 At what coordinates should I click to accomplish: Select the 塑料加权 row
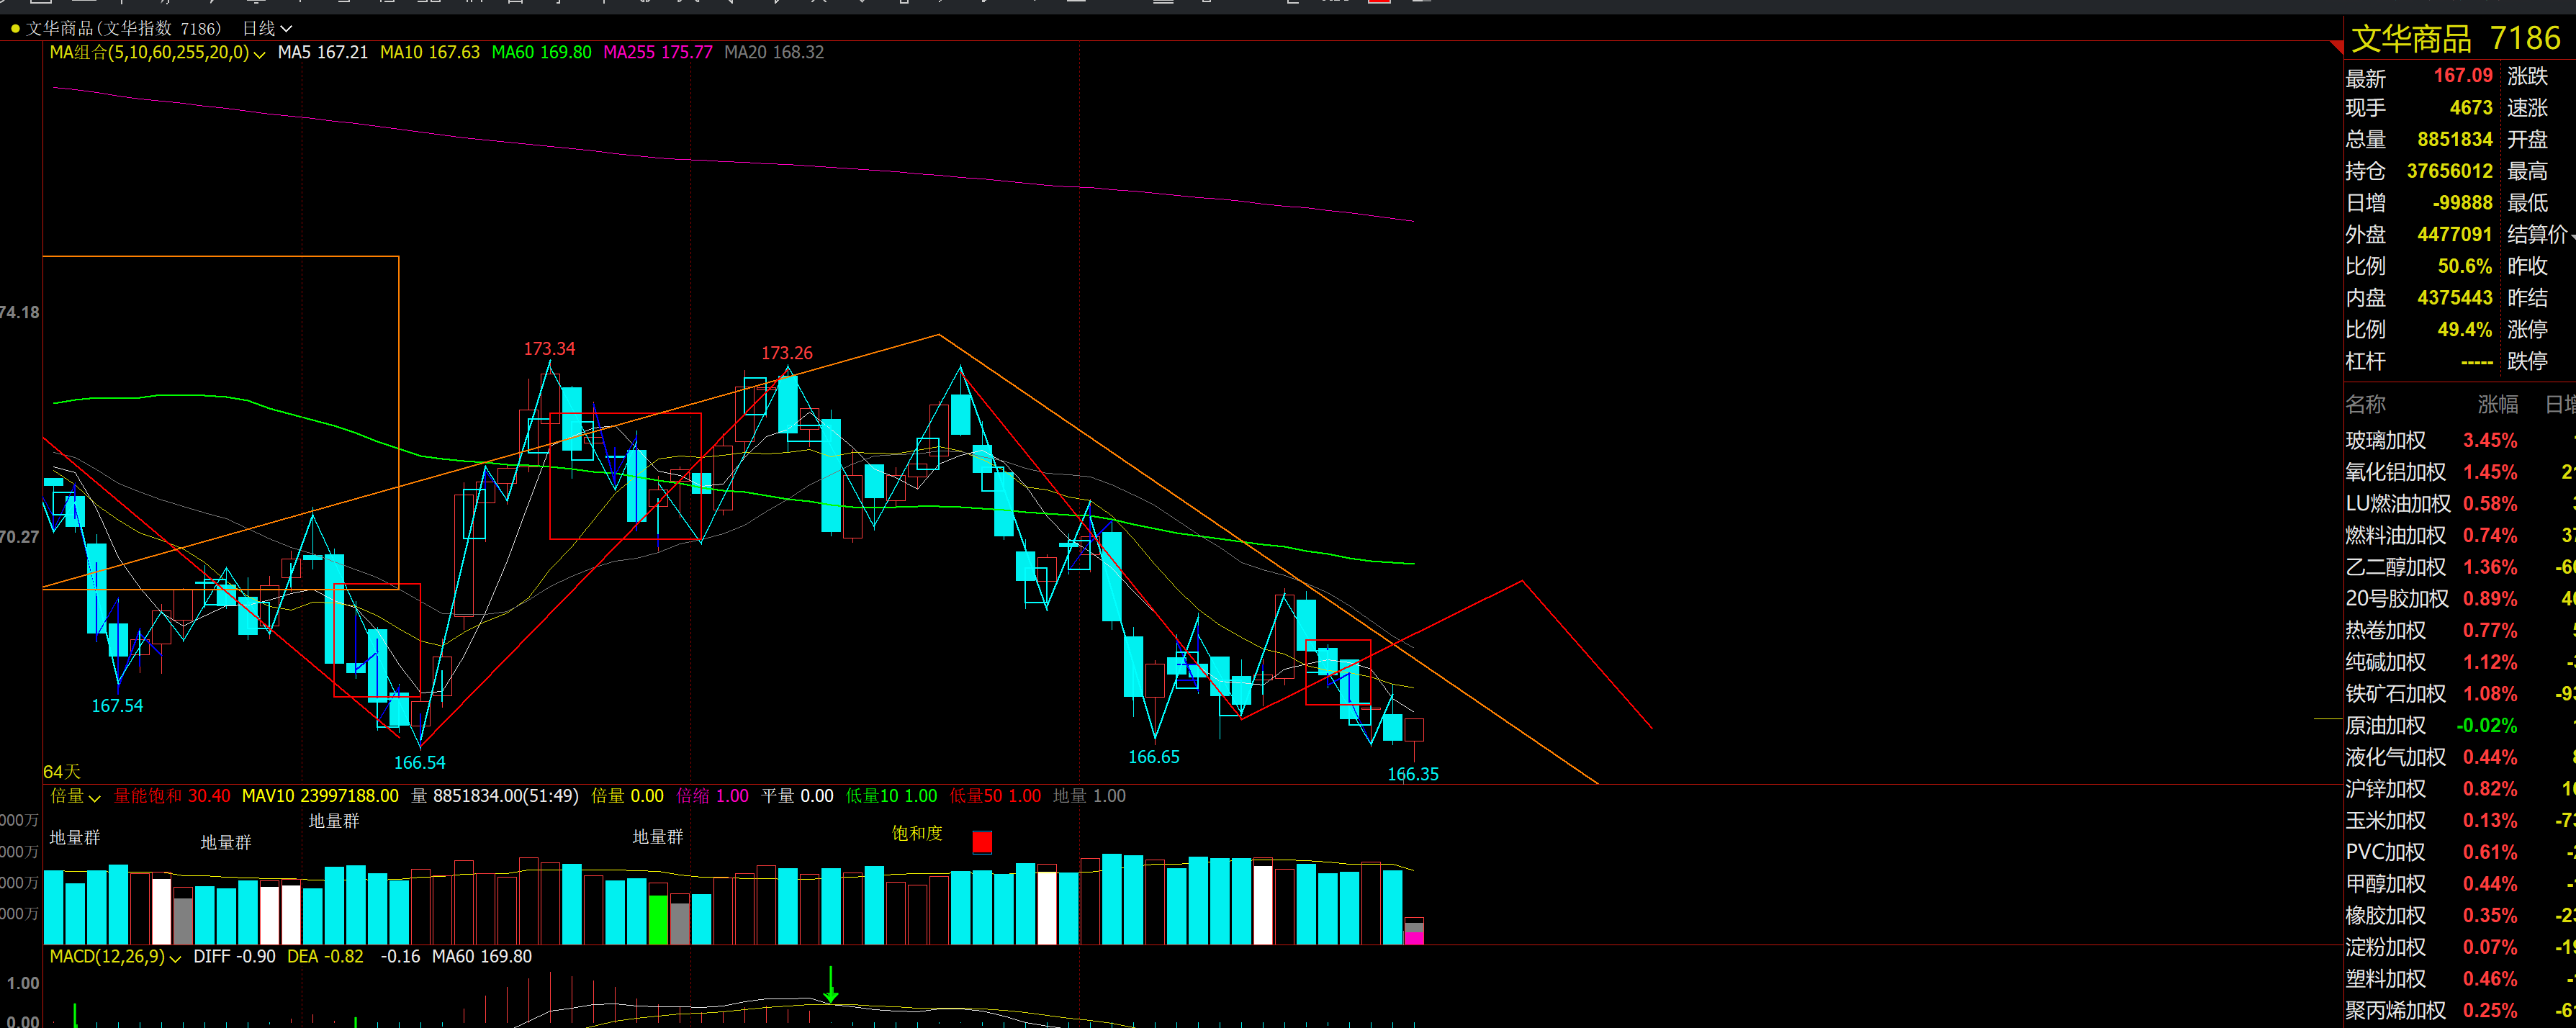click(x=2460, y=979)
